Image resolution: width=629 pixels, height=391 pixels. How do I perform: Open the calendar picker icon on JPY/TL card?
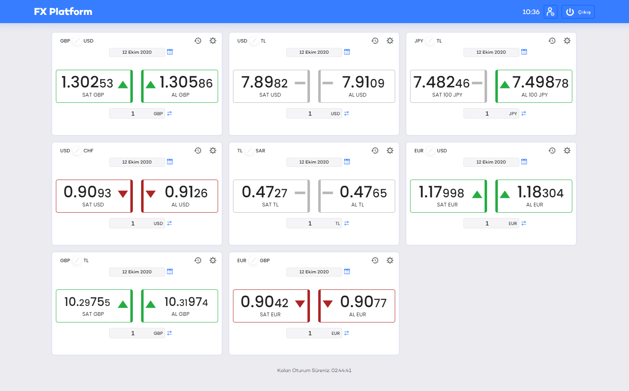(x=524, y=52)
